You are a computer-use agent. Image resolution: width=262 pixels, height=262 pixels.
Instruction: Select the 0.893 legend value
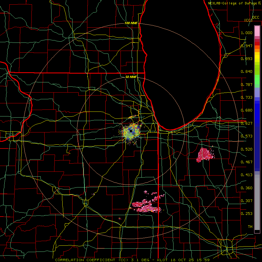coord(247,59)
